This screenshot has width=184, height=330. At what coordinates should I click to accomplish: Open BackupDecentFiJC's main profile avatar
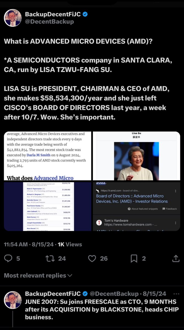(13, 18)
